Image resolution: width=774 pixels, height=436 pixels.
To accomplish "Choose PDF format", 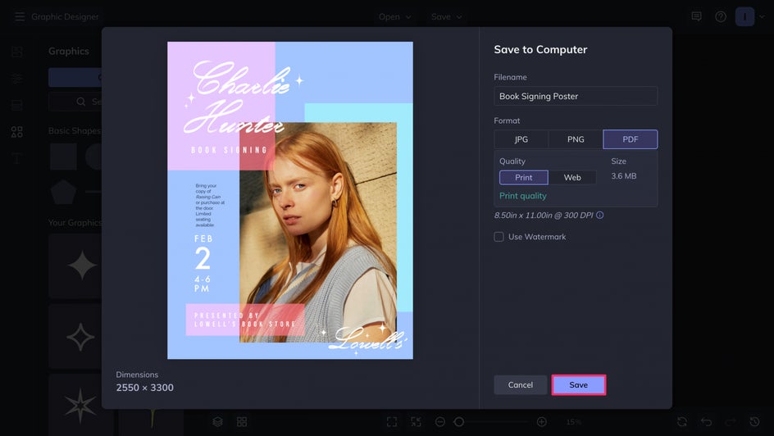I will click(x=631, y=139).
